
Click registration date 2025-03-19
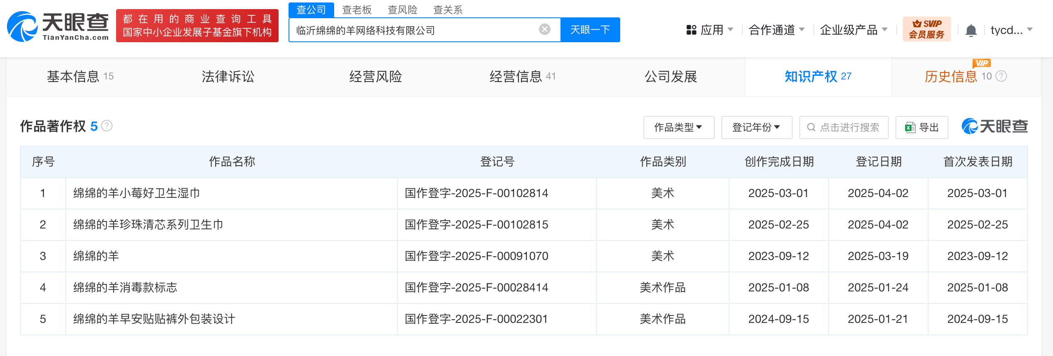click(x=878, y=256)
